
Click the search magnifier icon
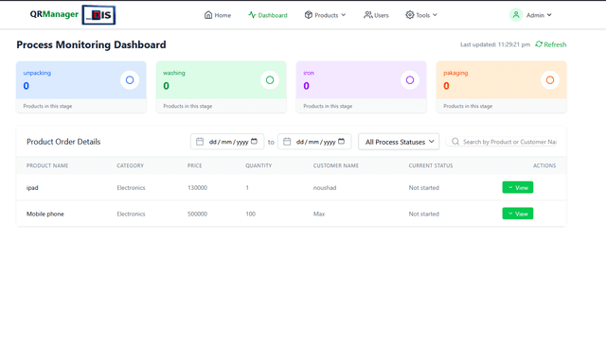coord(455,142)
